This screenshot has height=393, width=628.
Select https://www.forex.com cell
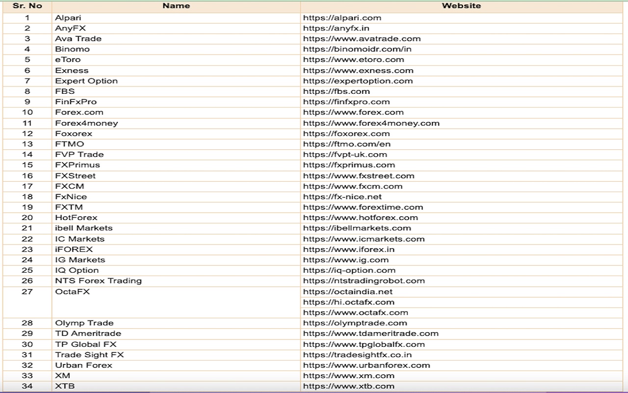461,112
